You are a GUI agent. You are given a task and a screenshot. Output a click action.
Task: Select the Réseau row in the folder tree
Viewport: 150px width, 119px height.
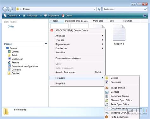pyautogui.click(x=13, y=63)
